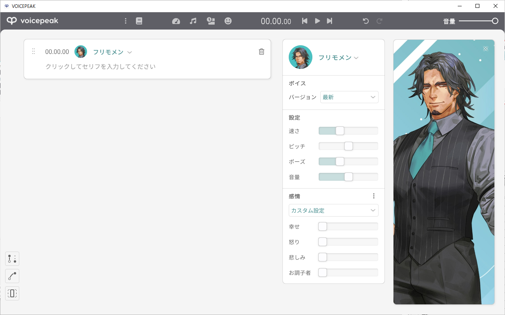Click the 悲しみ emotion slider
The image size is (505, 315).
point(348,257)
